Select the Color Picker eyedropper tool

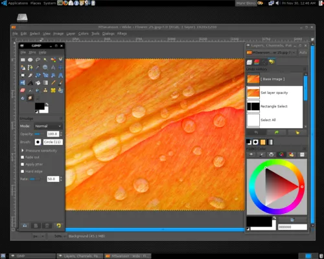38,67
